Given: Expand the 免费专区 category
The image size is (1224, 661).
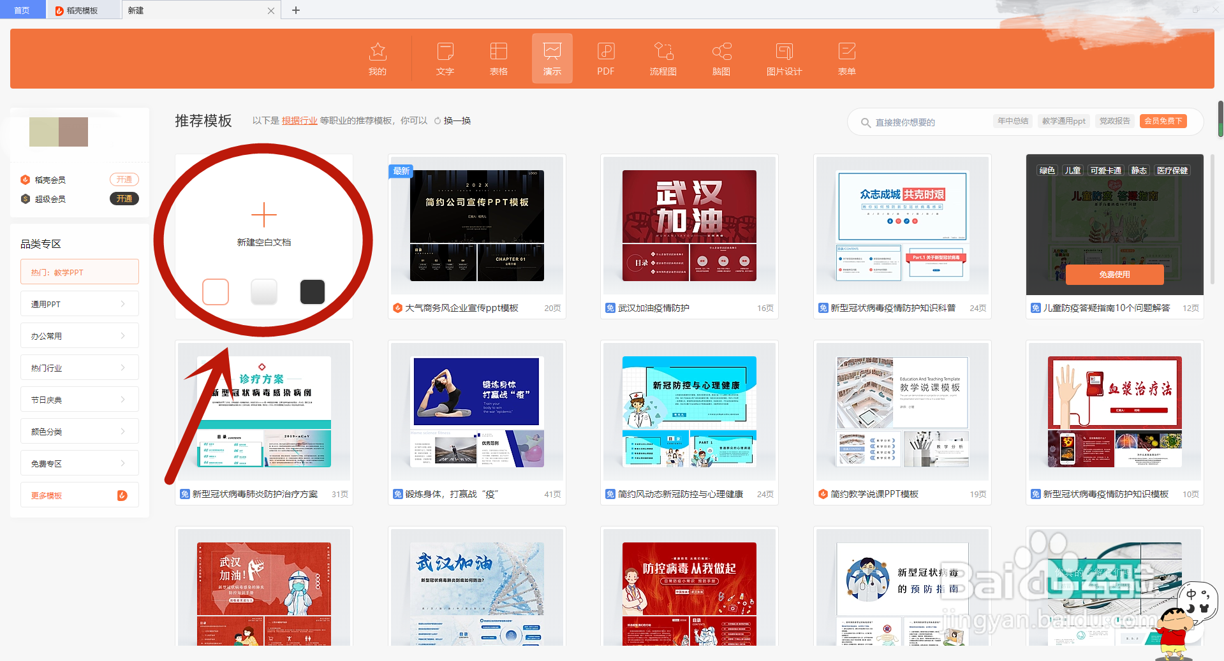Looking at the screenshot, I should [x=79, y=463].
